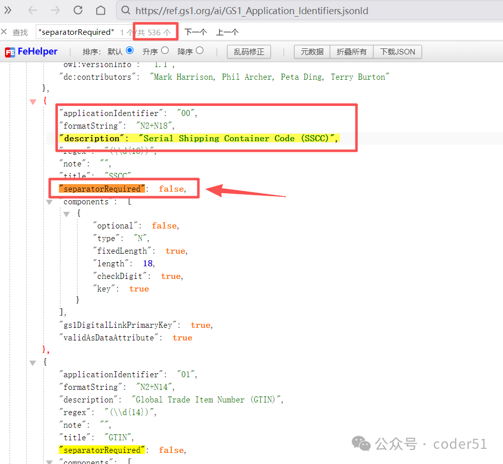Click the length value 18
Viewport: 503px width, 464px height.
(148, 263)
